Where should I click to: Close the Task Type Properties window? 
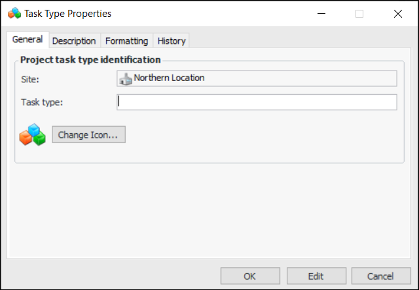pyautogui.click(x=398, y=13)
